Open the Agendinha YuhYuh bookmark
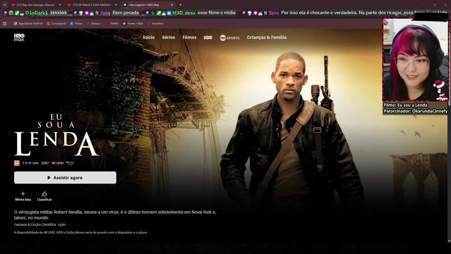This screenshot has width=451, height=254. (28, 24)
